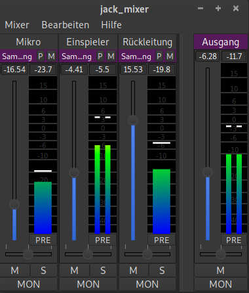Mute the Einspieler channel
The height and width of the screenshot is (293, 249).
click(74, 271)
